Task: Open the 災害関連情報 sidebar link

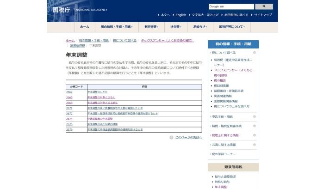Action: click(223, 96)
